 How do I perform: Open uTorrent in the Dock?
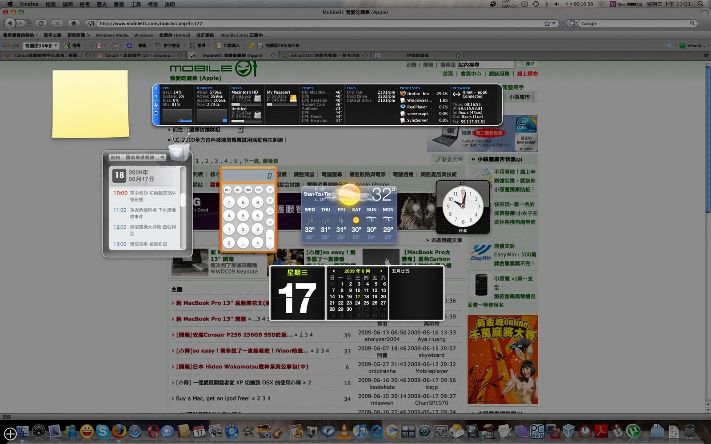[633, 431]
